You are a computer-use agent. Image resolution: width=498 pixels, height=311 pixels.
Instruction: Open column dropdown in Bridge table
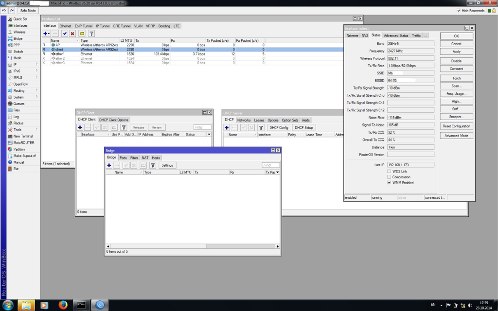click(278, 173)
